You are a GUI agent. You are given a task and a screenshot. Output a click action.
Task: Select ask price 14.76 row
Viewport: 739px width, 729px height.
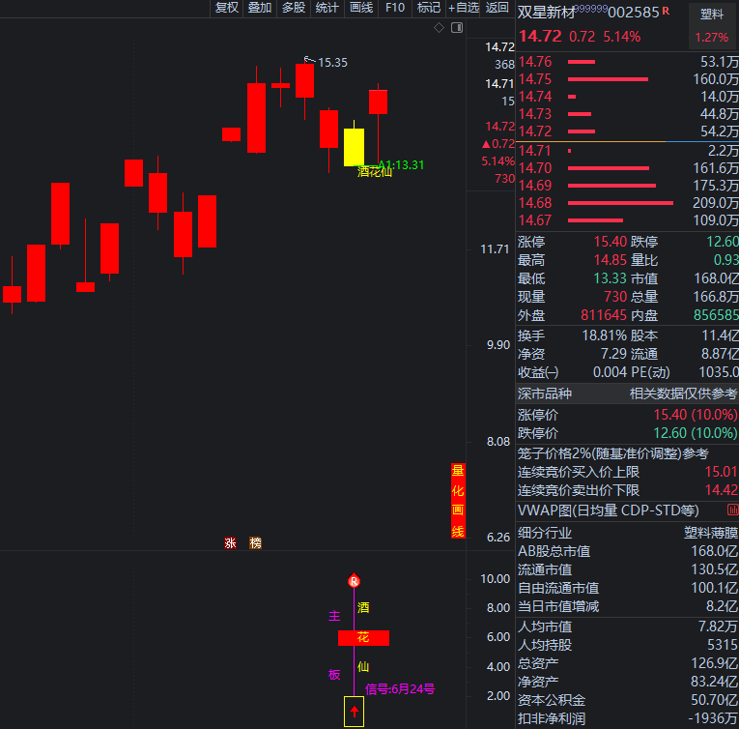(x=627, y=62)
